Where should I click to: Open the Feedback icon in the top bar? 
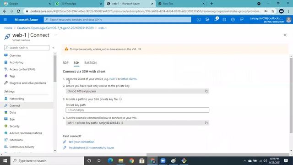coord(241,20)
